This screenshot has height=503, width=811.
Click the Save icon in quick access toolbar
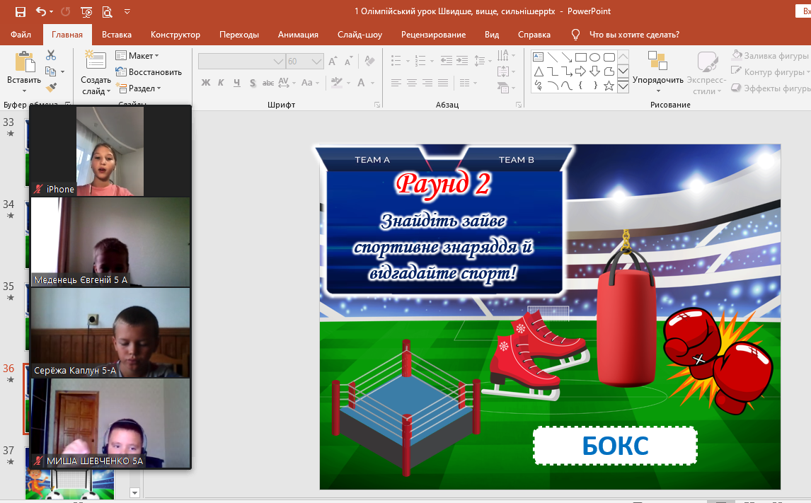pyautogui.click(x=20, y=11)
